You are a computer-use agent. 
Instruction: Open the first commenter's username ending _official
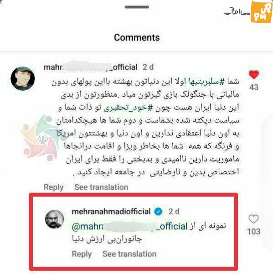point(91,67)
